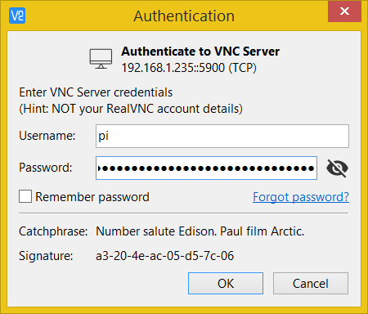Viewport: 368px width, 314px height.
Task: Click the Username: label
Action: pyautogui.click(x=47, y=136)
